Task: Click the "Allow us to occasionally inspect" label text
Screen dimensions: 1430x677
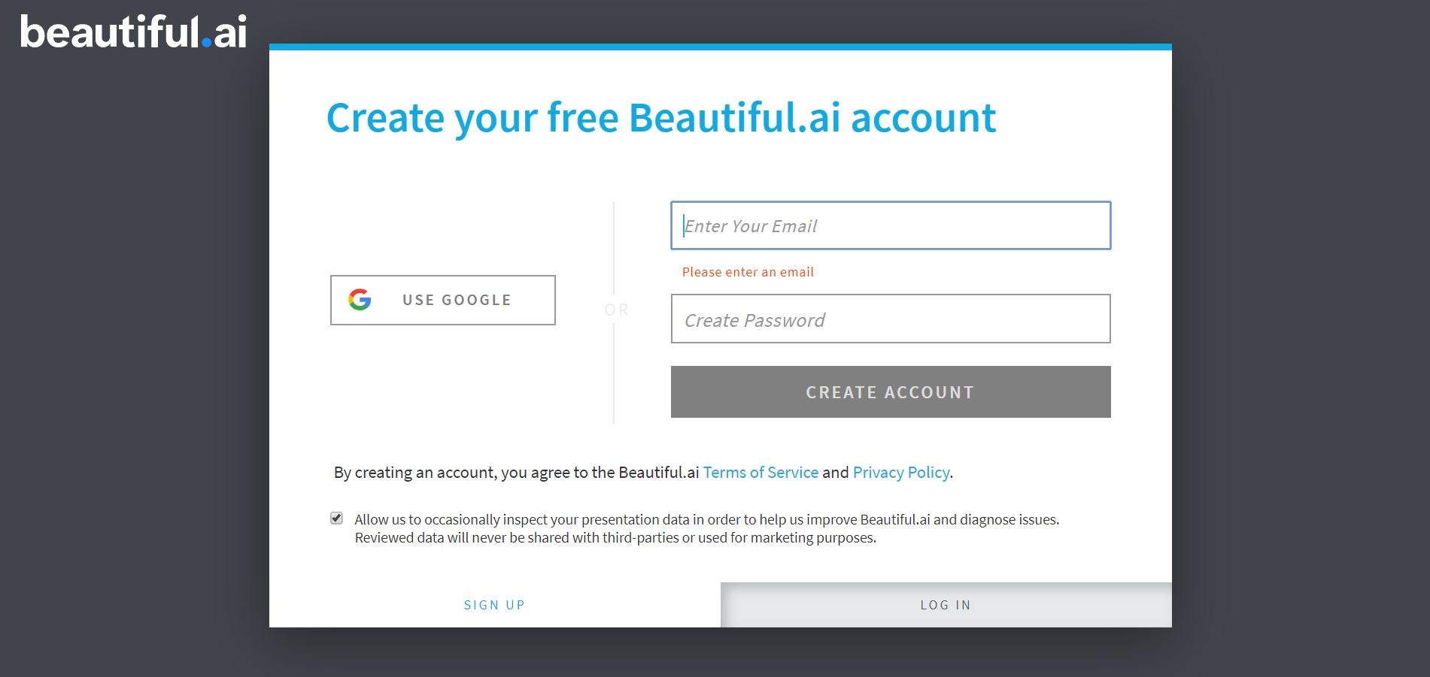Action: [x=706, y=519]
